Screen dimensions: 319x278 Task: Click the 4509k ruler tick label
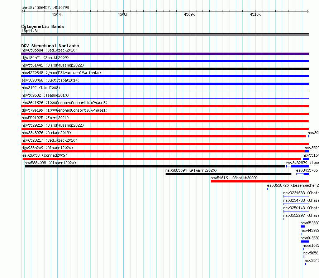click(x=189, y=14)
